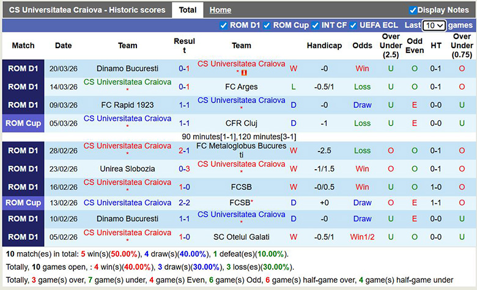Click FC Arges team link
This screenshot has height=290, width=477.
pos(241,87)
